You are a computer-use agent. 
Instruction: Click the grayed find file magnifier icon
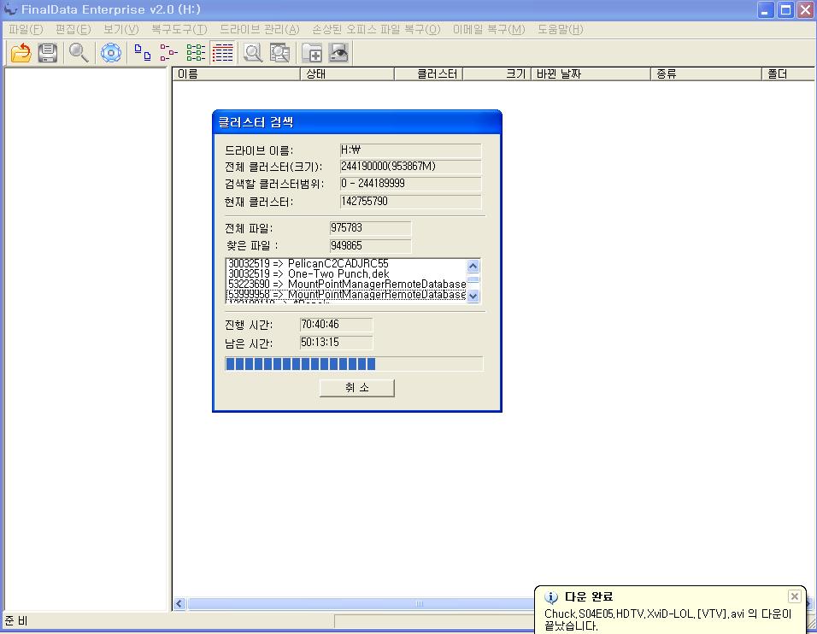click(253, 53)
